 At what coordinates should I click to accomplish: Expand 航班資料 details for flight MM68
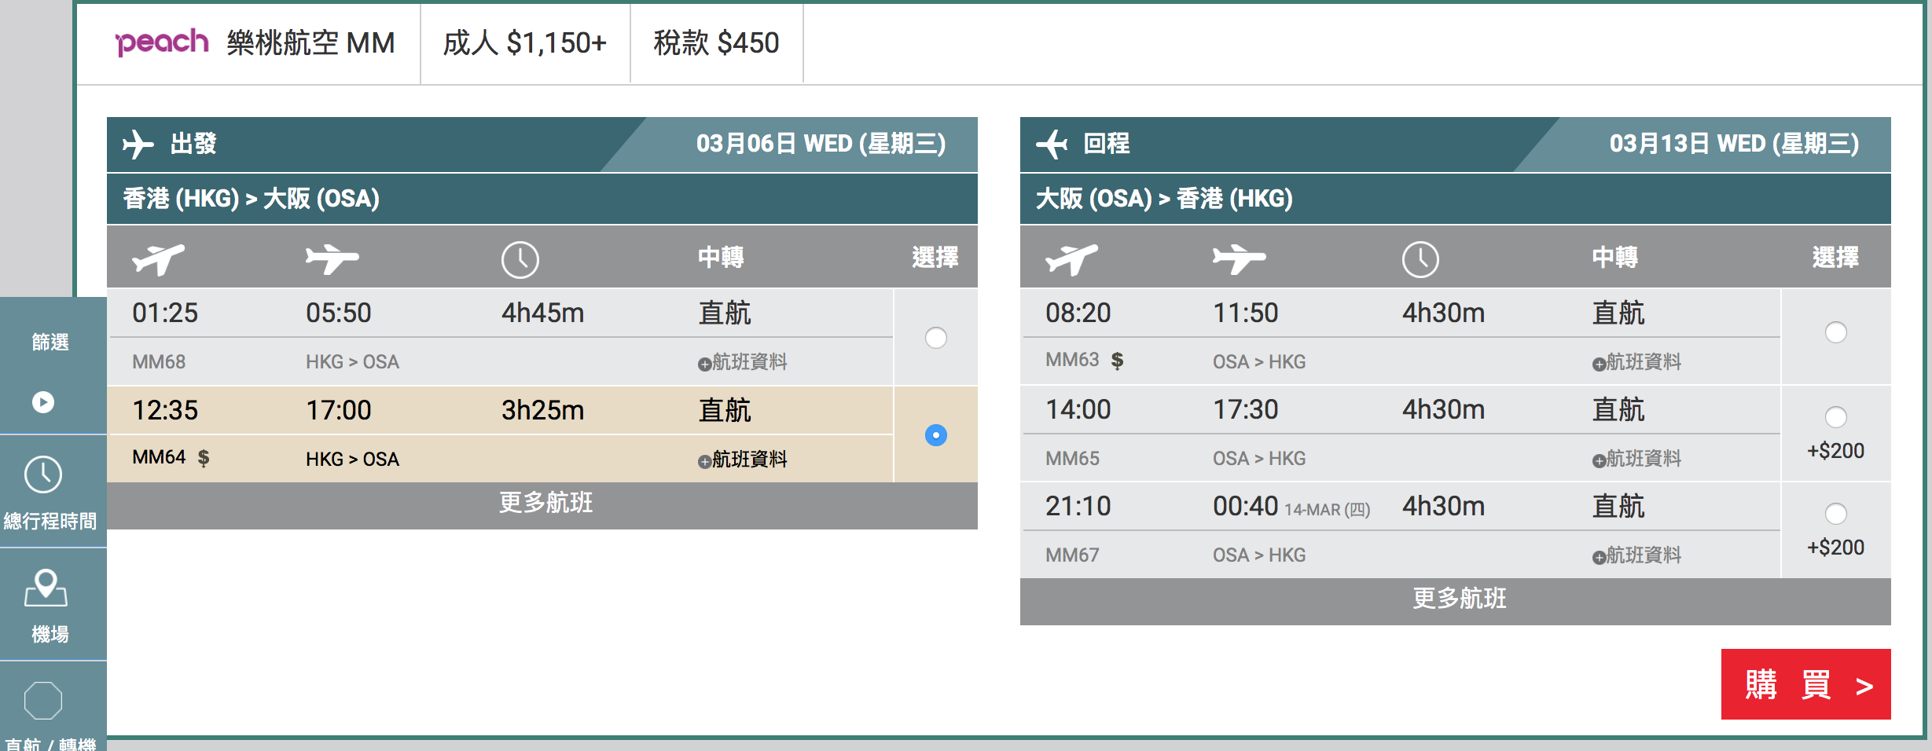[742, 362]
